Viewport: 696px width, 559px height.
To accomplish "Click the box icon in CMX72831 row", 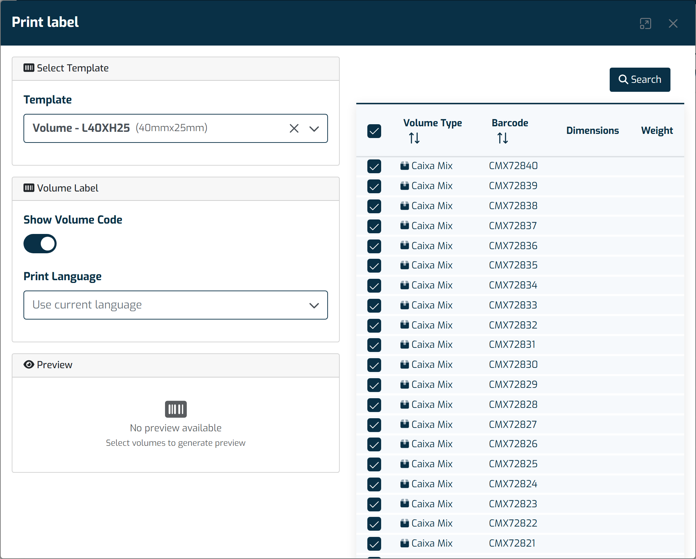I will [405, 344].
